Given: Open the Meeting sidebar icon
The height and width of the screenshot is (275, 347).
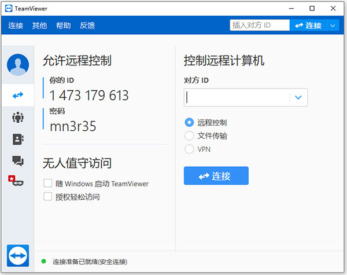Looking at the screenshot, I should (x=18, y=117).
